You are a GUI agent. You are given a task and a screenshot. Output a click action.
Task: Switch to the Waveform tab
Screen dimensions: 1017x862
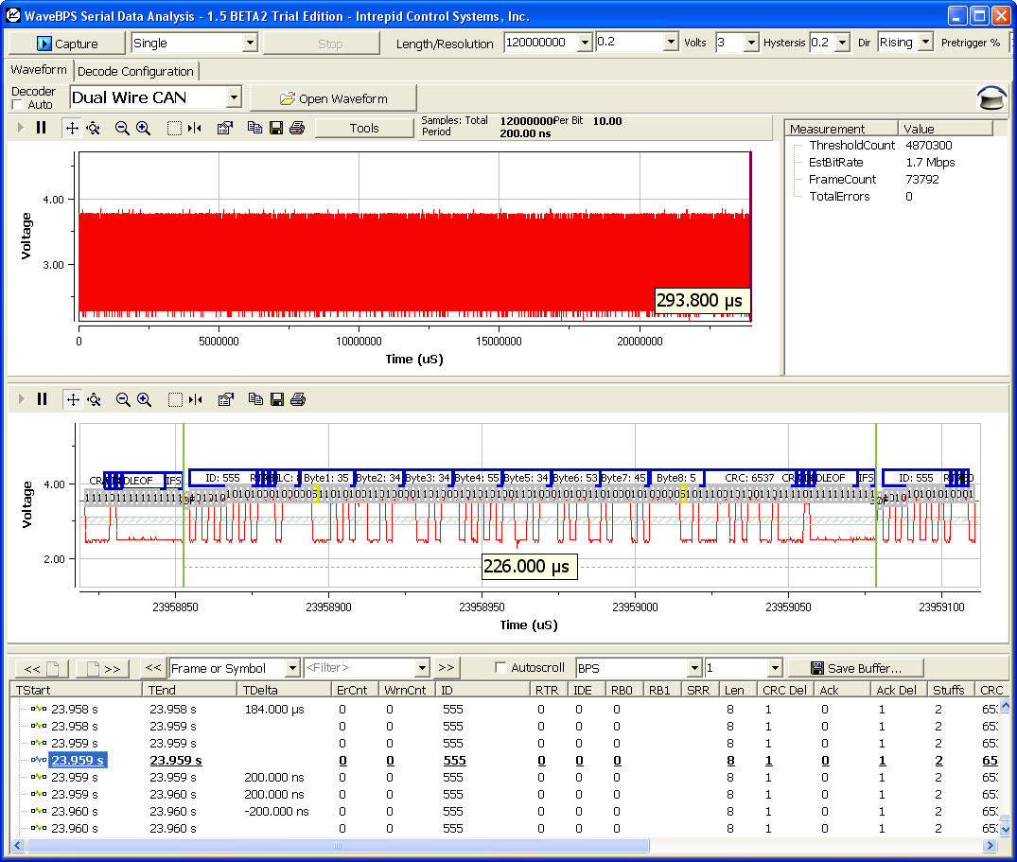[39, 69]
